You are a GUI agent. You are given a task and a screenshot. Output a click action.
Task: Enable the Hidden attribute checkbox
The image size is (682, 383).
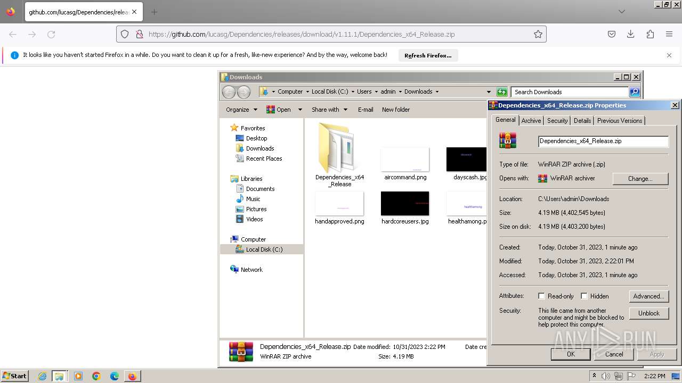(x=584, y=296)
